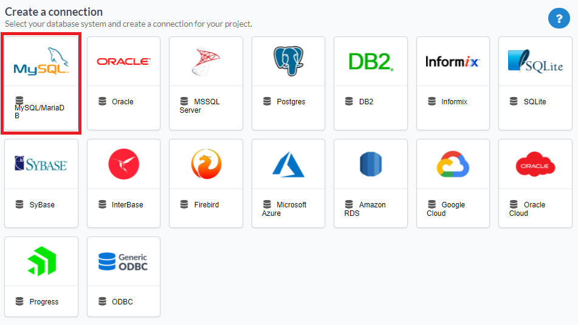Choose the SQLite feather logo
This screenshot has width=578, height=325.
pos(535,61)
